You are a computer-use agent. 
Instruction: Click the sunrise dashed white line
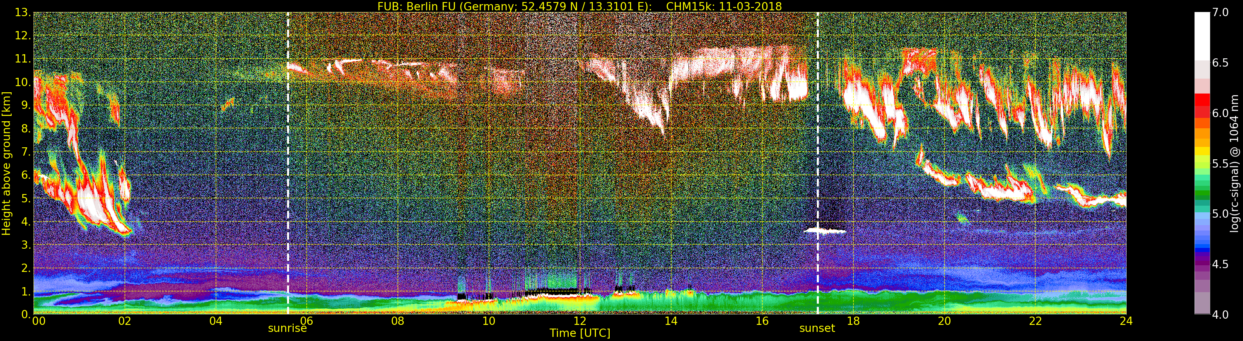pyautogui.click(x=288, y=163)
